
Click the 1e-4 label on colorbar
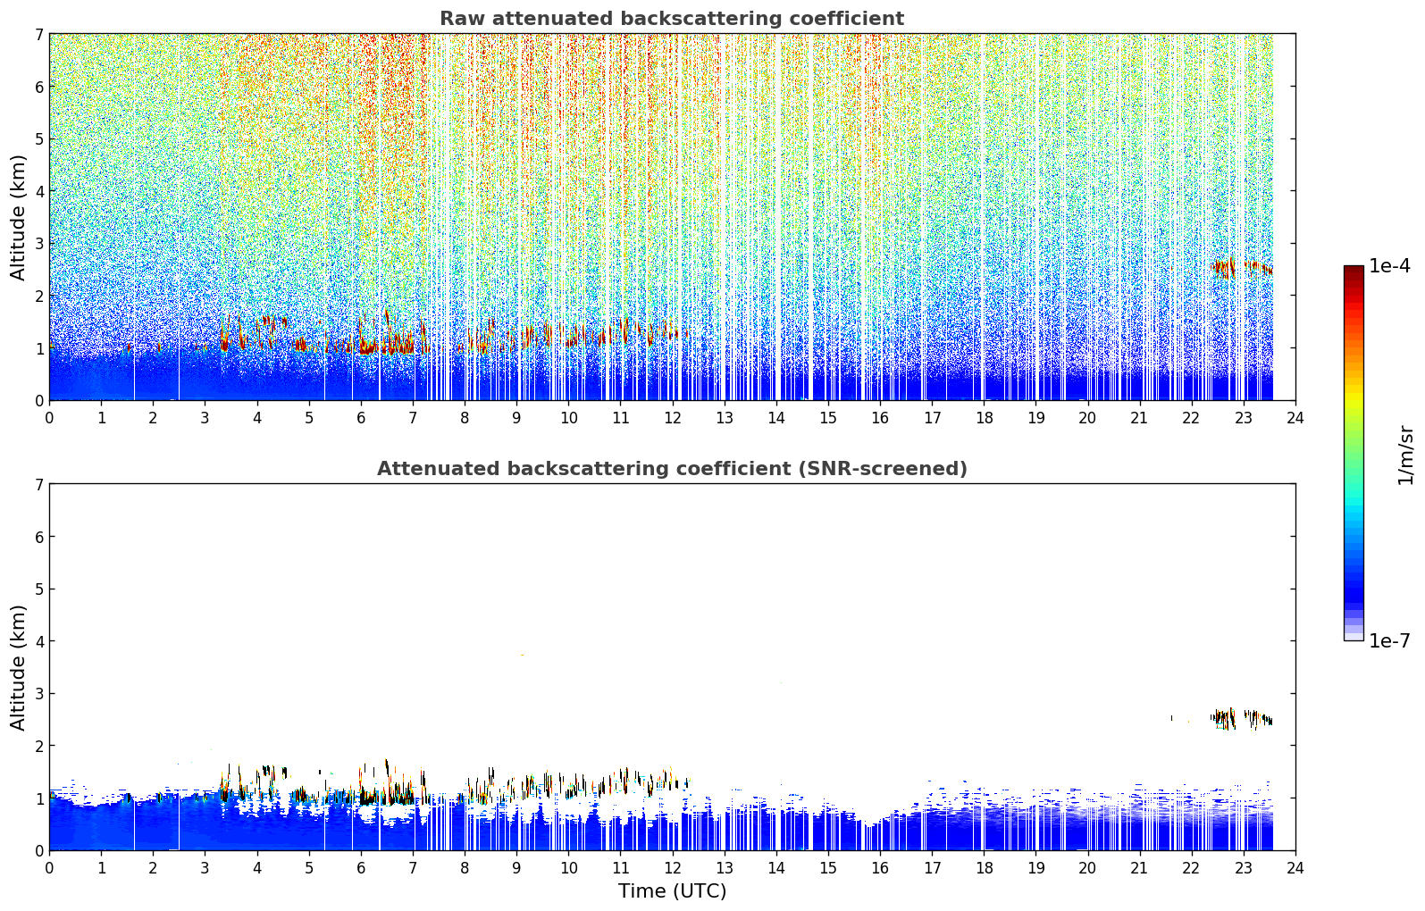click(1389, 266)
